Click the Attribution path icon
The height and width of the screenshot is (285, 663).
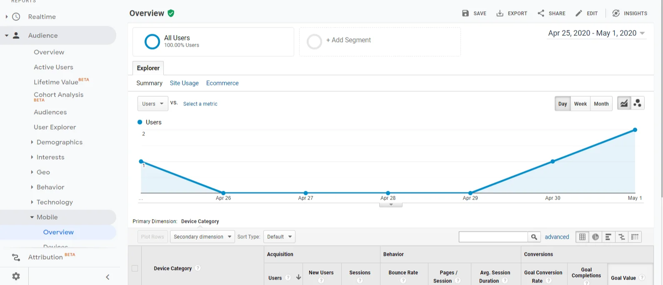point(16,257)
